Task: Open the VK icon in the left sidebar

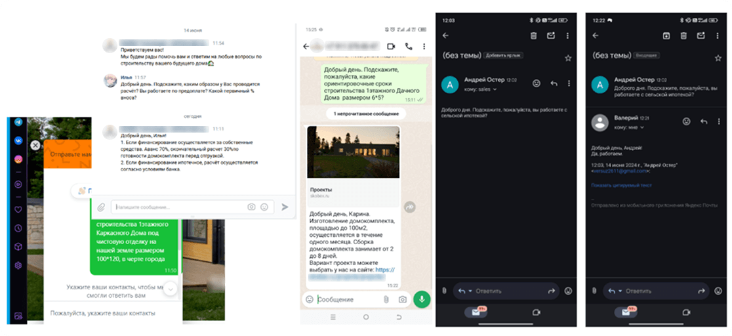Action: [x=18, y=140]
